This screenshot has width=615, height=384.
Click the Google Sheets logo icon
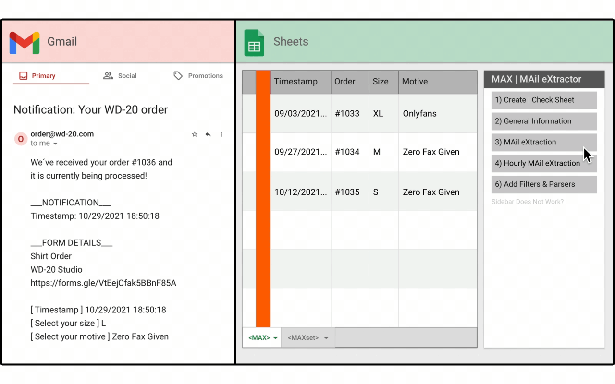(254, 43)
